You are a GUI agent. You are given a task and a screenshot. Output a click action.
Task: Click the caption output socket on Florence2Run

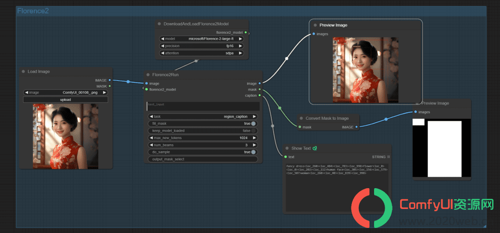pos(260,95)
